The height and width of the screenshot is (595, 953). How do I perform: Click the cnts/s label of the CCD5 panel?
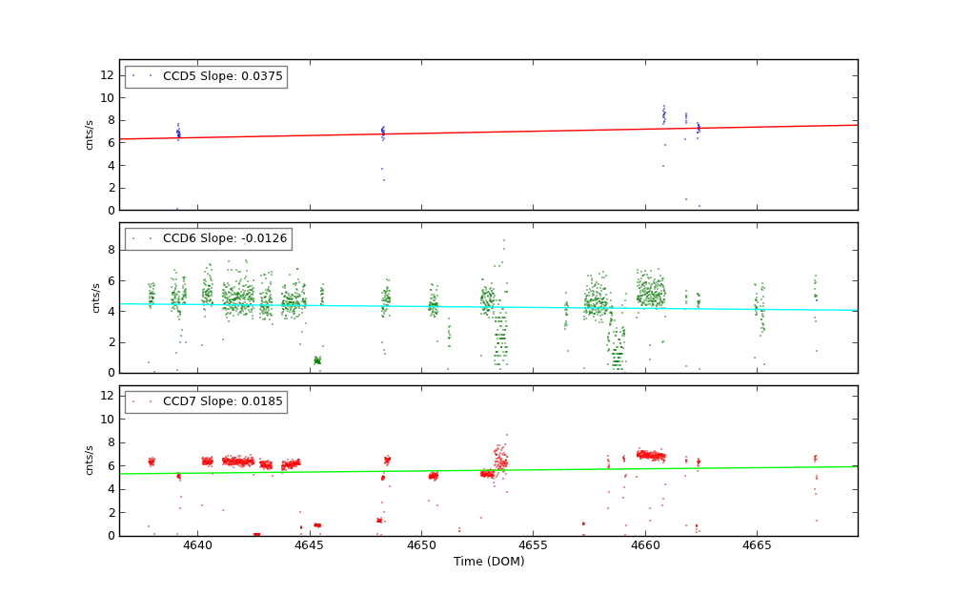pyautogui.click(x=90, y=134)
